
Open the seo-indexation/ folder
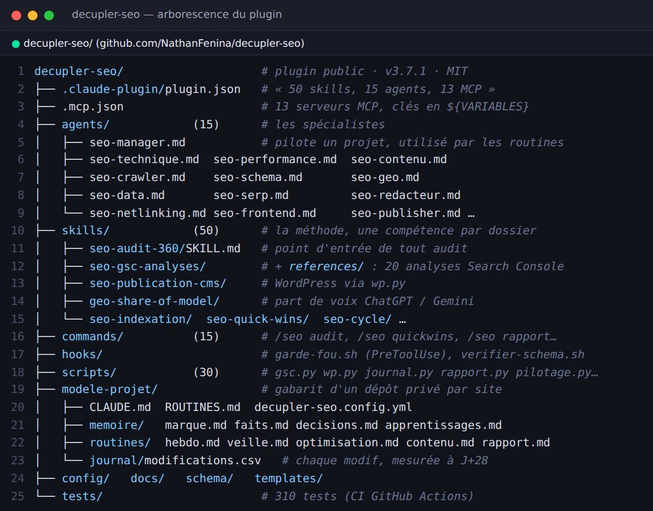point(140,319)
